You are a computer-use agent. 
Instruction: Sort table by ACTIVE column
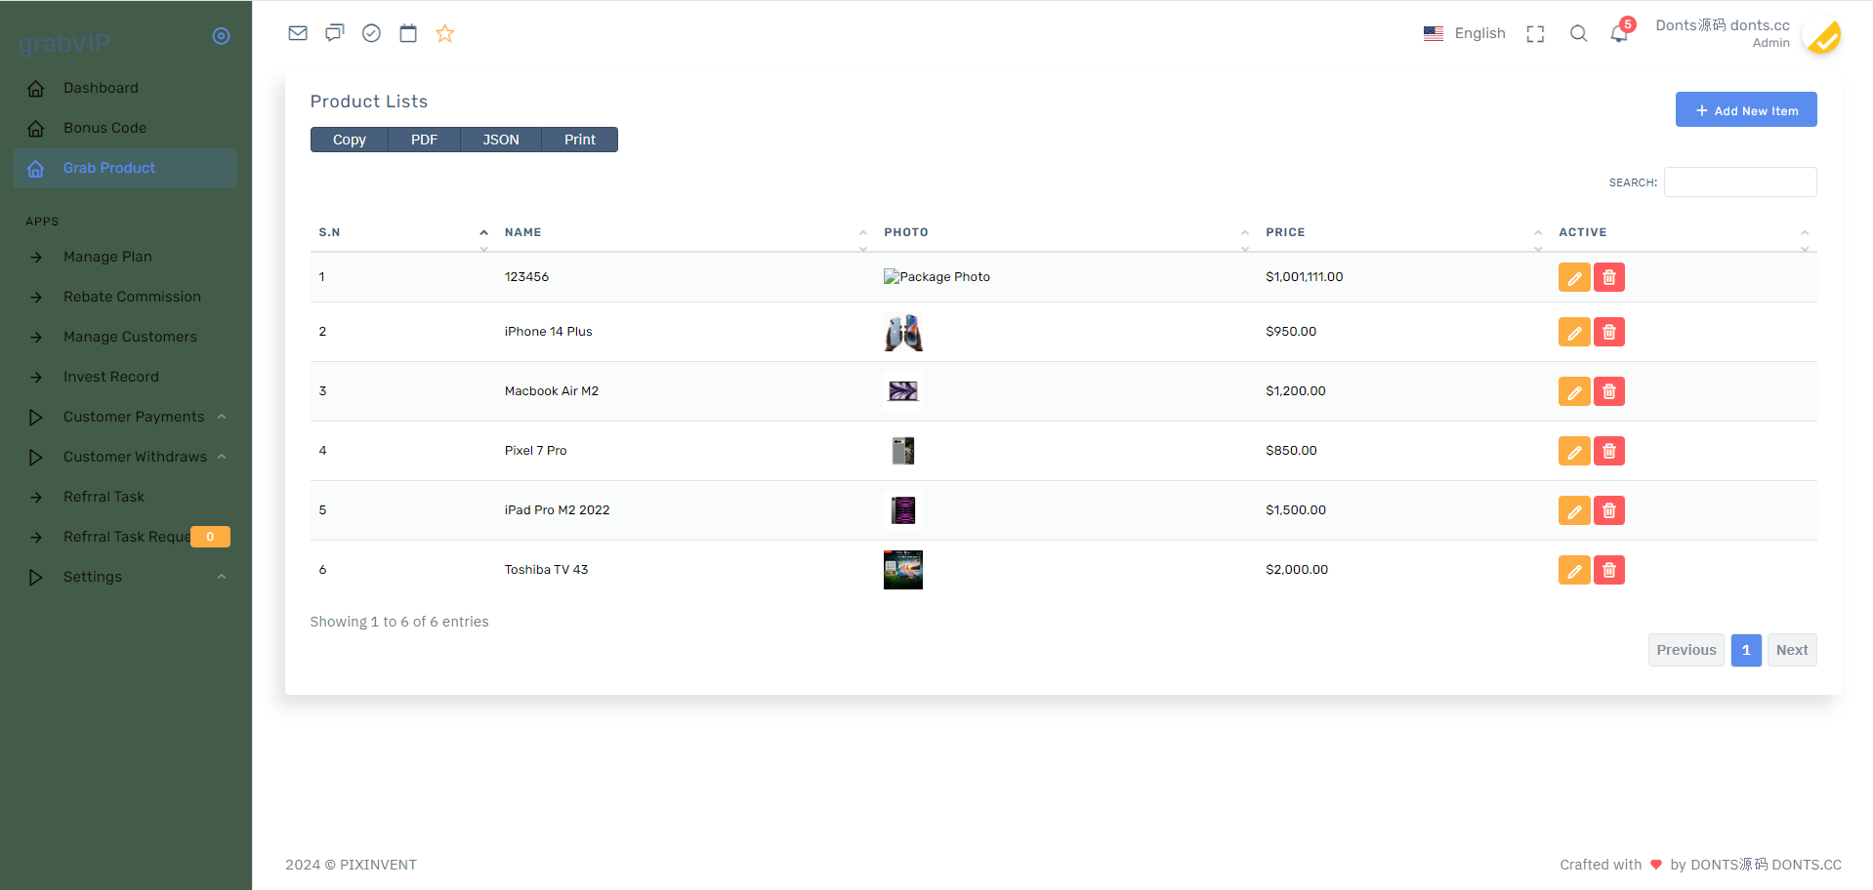[x=1684, y=232]
